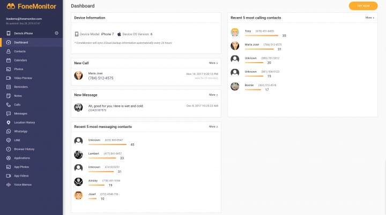
Task: Go to Browser History in the sidebar
Action: 24,149
